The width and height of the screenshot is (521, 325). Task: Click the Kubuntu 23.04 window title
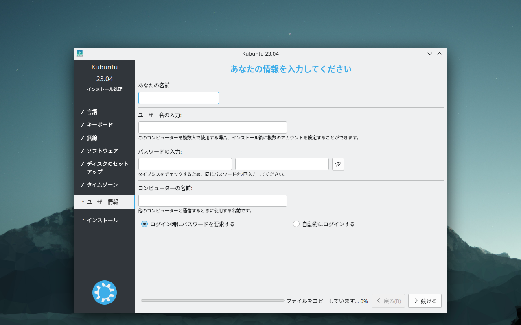[260, 54]
